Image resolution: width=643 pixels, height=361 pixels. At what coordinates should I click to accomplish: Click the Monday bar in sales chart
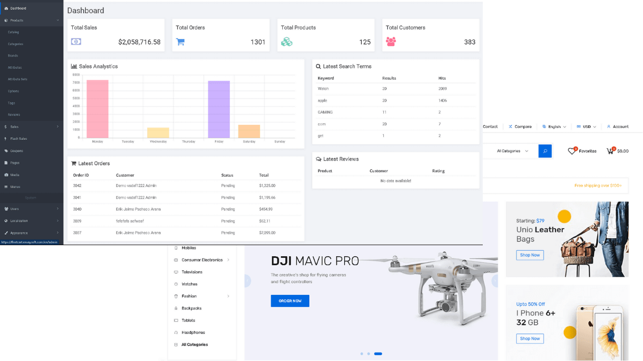(97, 109)
